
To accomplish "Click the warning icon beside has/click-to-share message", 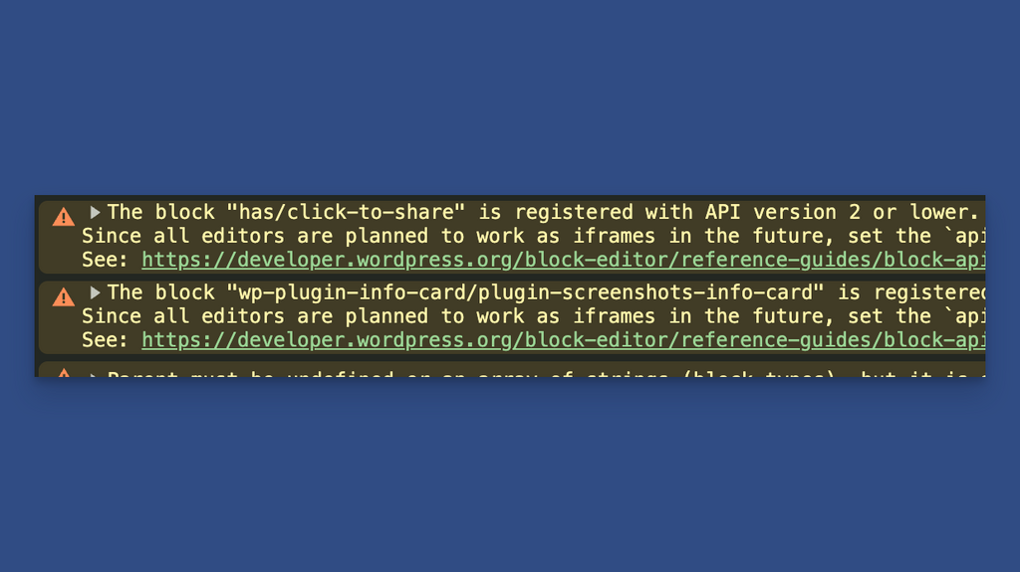I will 63,217.
